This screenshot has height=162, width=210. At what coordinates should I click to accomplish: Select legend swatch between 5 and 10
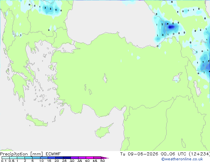[x=36, y=158]
